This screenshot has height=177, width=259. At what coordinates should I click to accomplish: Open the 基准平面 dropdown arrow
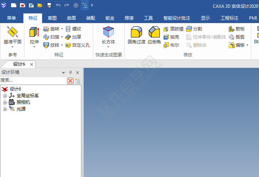(x=13, y=47)
